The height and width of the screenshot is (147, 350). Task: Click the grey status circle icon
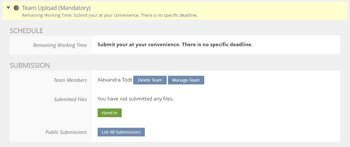pos(16,8)
